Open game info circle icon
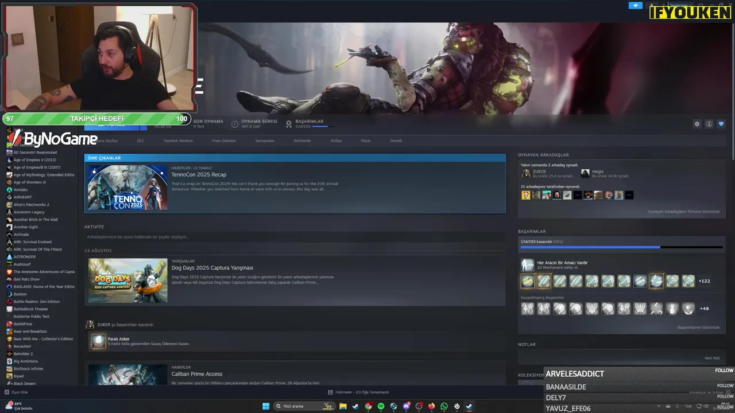Image resolution: width=735 pixels, height=413 pixels. 709,124
